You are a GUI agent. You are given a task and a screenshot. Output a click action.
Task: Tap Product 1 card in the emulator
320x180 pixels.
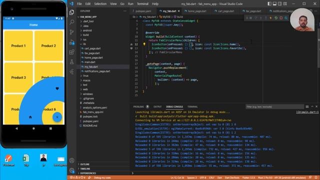18,46
